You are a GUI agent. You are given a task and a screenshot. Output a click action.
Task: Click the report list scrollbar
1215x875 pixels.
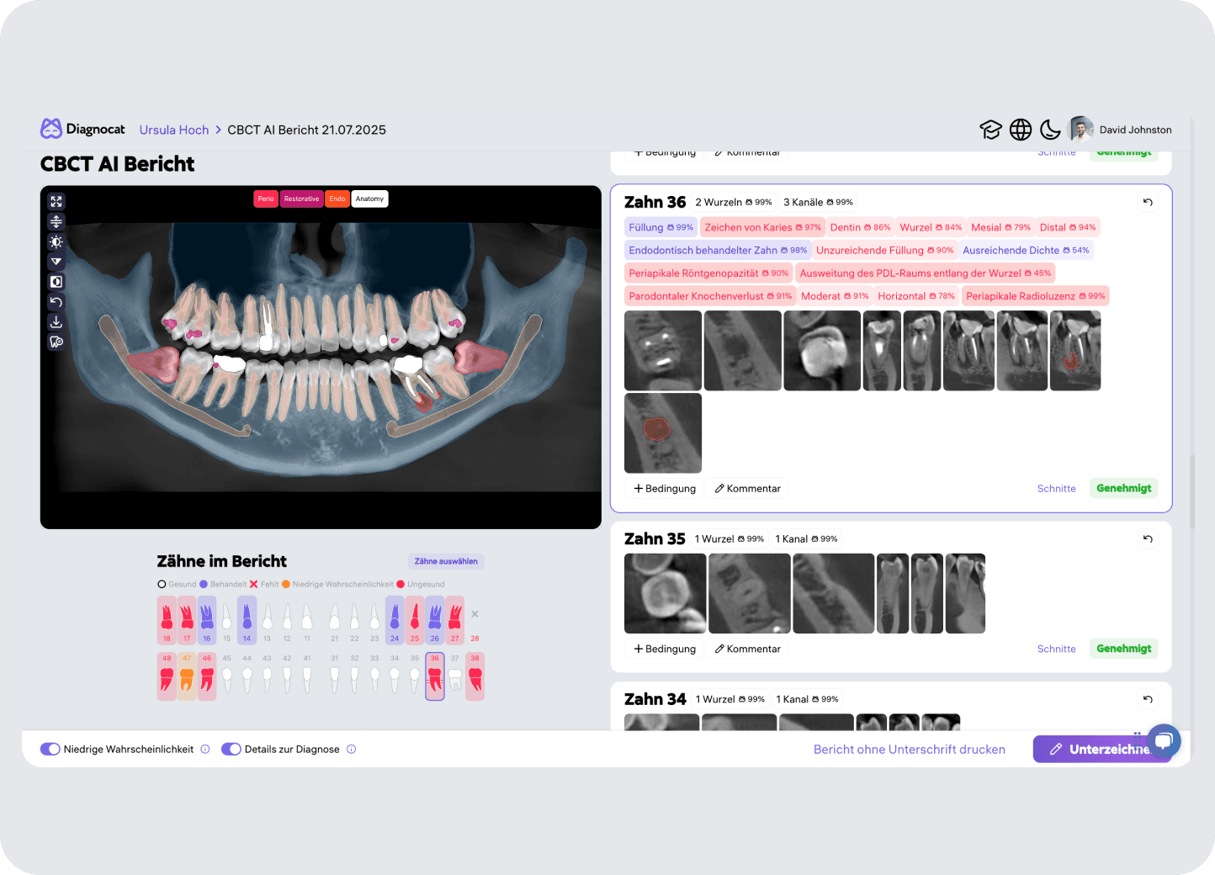1191,492
